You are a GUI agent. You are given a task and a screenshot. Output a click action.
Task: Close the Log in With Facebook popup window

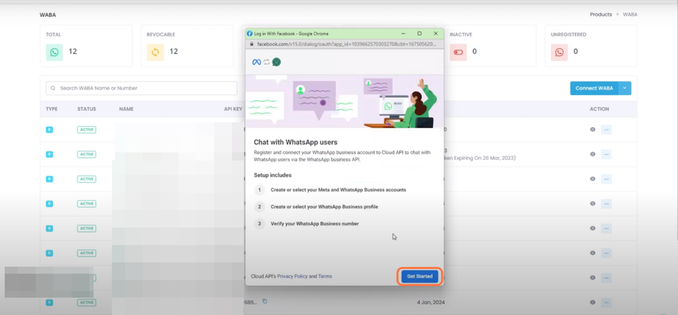tap(435, 33)
